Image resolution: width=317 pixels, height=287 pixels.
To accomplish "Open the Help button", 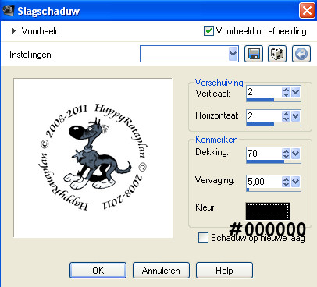I will click(x=224, y=271).
